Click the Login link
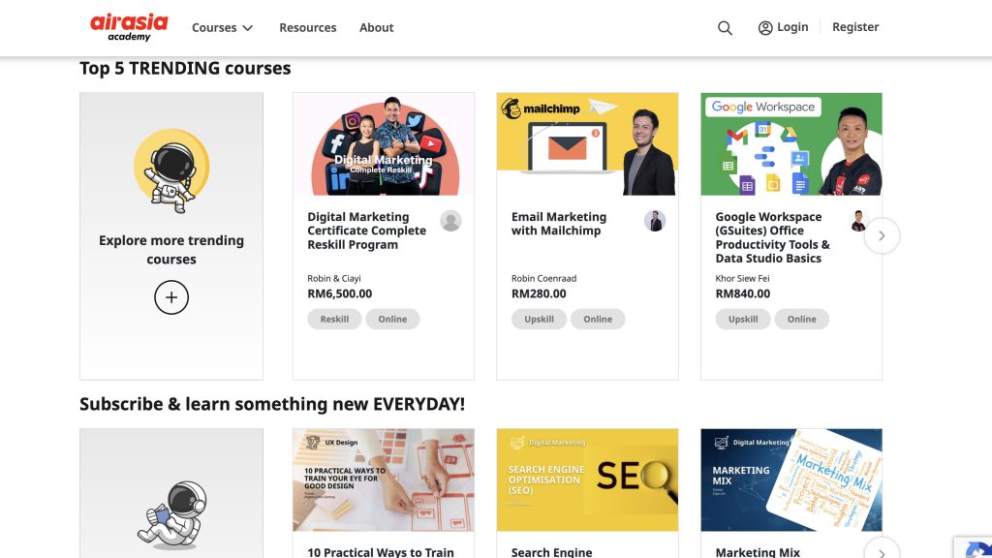Screen dimensions: 992x558 click(x=783, y=27)
